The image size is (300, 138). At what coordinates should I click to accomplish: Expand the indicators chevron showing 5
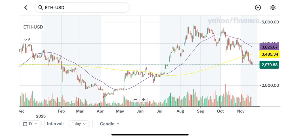(x=27, y=40)
